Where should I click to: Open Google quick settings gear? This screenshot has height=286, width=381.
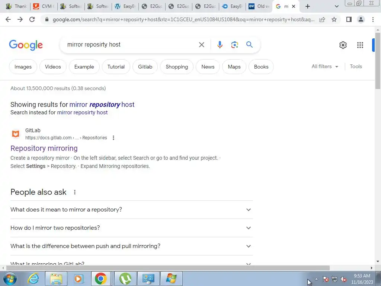click(343, 45)
